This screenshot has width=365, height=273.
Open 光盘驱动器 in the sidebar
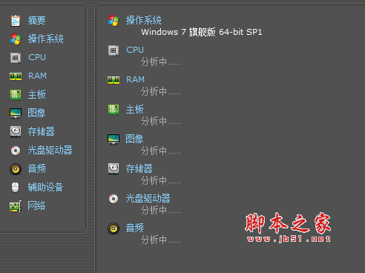click(50, 151)
